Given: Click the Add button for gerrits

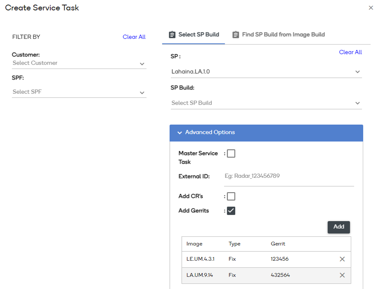Looking at the screenshot, I should pos(338,227).
